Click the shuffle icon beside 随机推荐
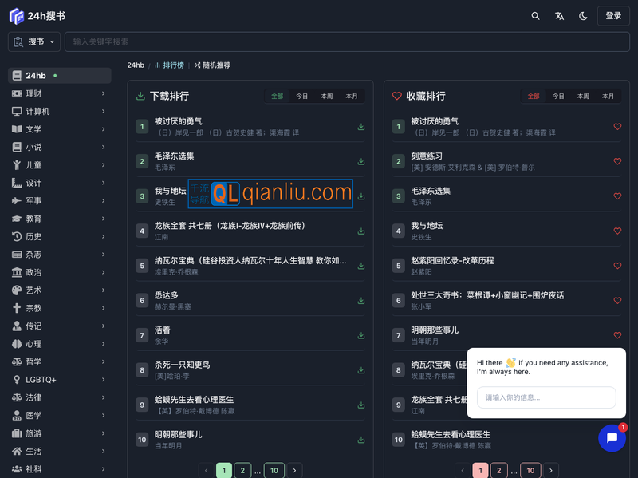638x478 pixels. coord(196,65)
